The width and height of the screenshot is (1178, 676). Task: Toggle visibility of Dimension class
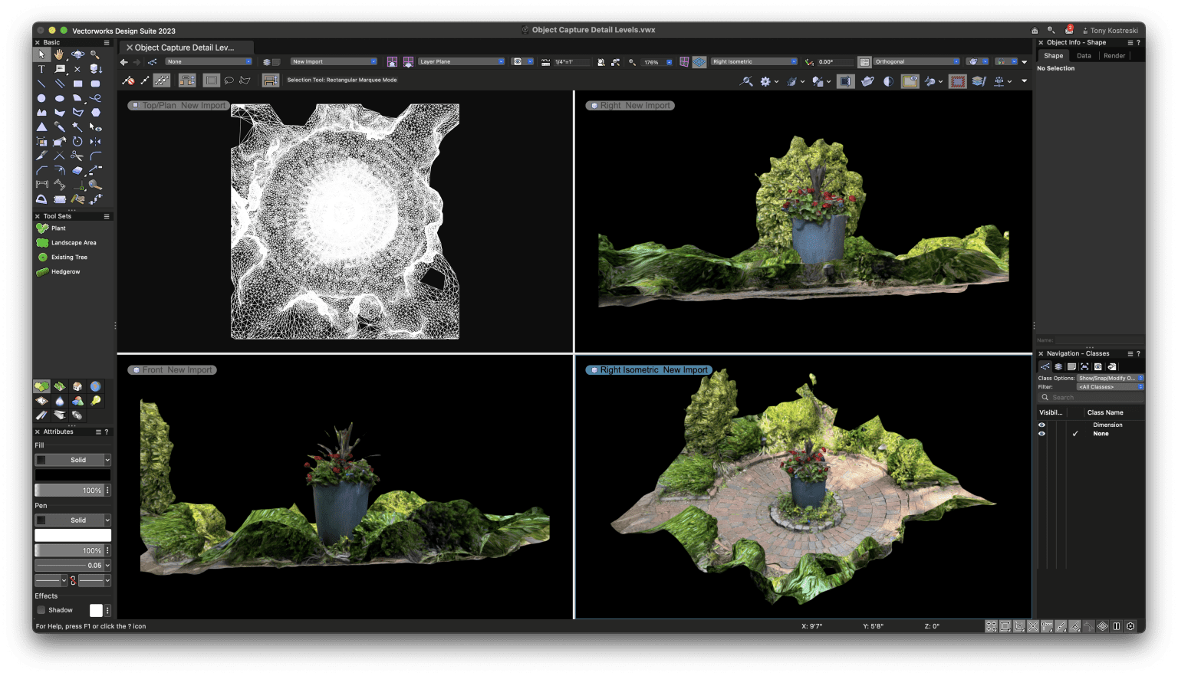[1041, 425]
